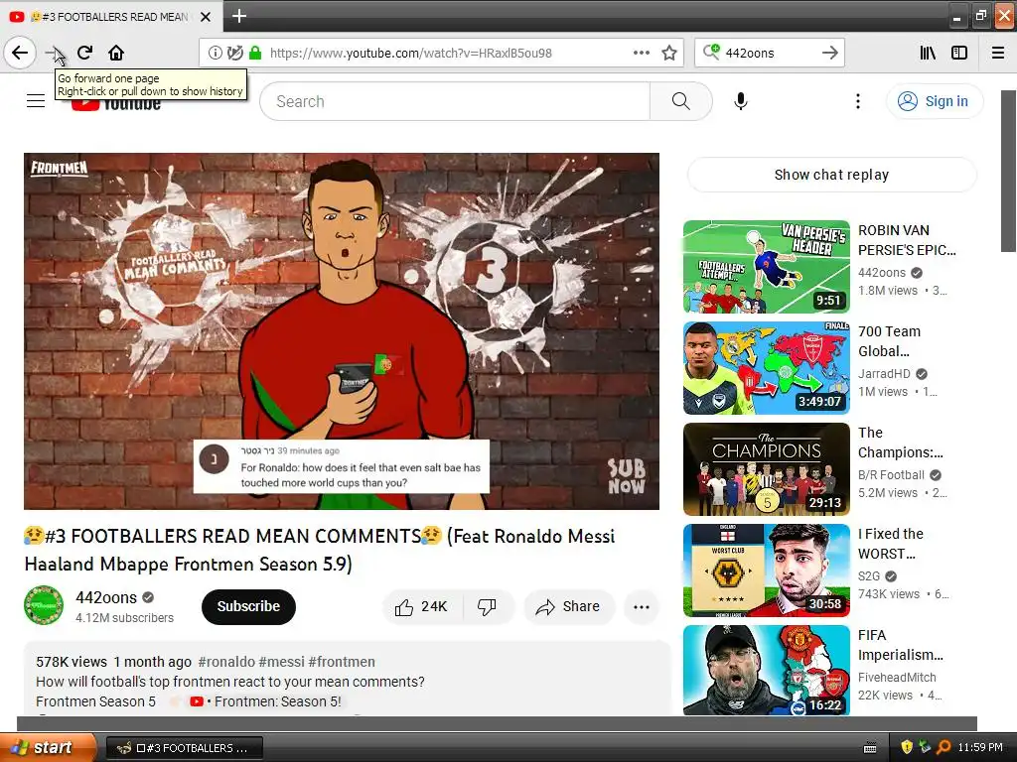Like the video with 24K likes
Screen dimensions: 1017x762
tap(422, 606)
